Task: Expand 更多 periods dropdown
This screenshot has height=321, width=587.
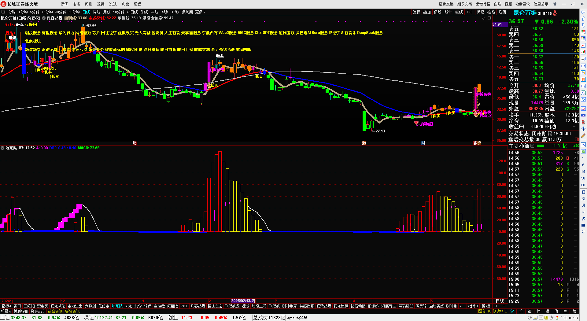Action: (x=200, y=12)
